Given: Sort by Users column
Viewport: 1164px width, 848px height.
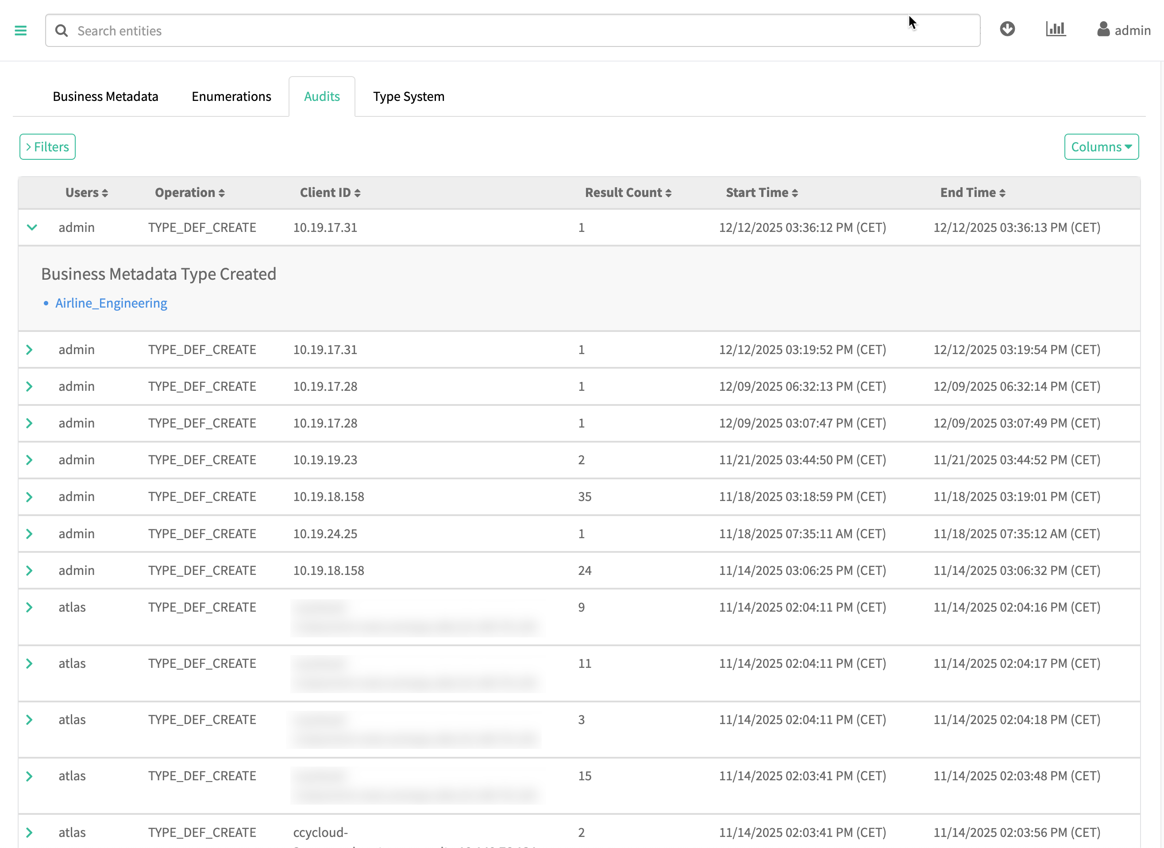Looking at the screenshot, I should tap(86, 193).
